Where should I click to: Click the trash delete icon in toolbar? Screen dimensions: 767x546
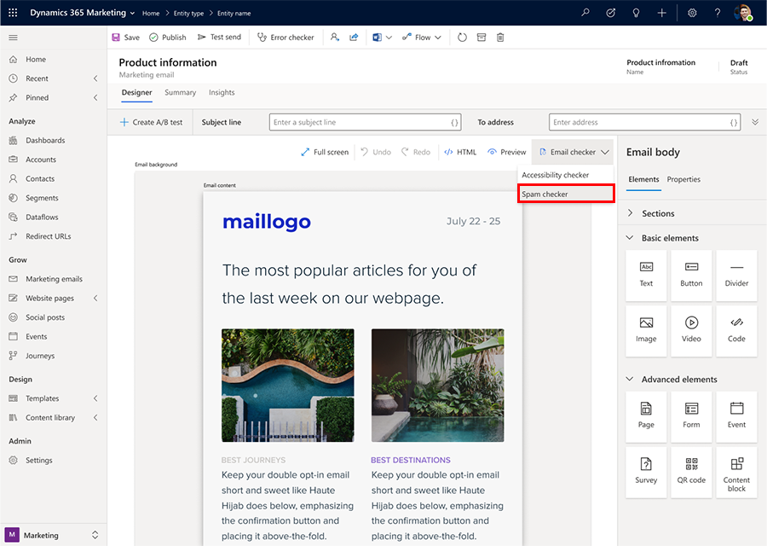click(500, 38)
